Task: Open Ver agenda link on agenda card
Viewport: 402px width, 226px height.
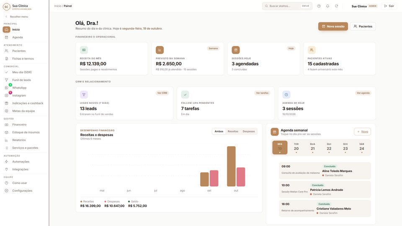Action: pyautogui.click(x=363, y=93)
